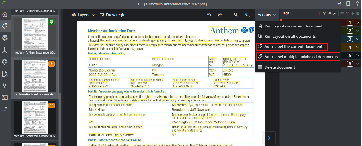Click the group number '30987431'
This screenshot has height=146, width=362.
tap(219, 86)
